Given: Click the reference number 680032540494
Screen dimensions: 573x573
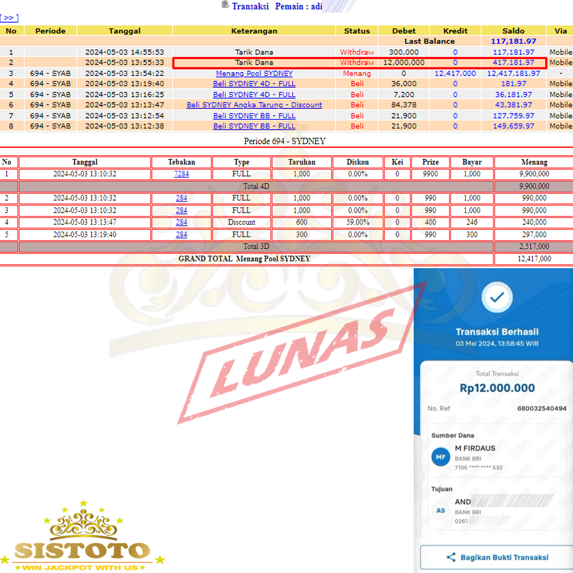Looking at the screenshot, I should 541,409.
